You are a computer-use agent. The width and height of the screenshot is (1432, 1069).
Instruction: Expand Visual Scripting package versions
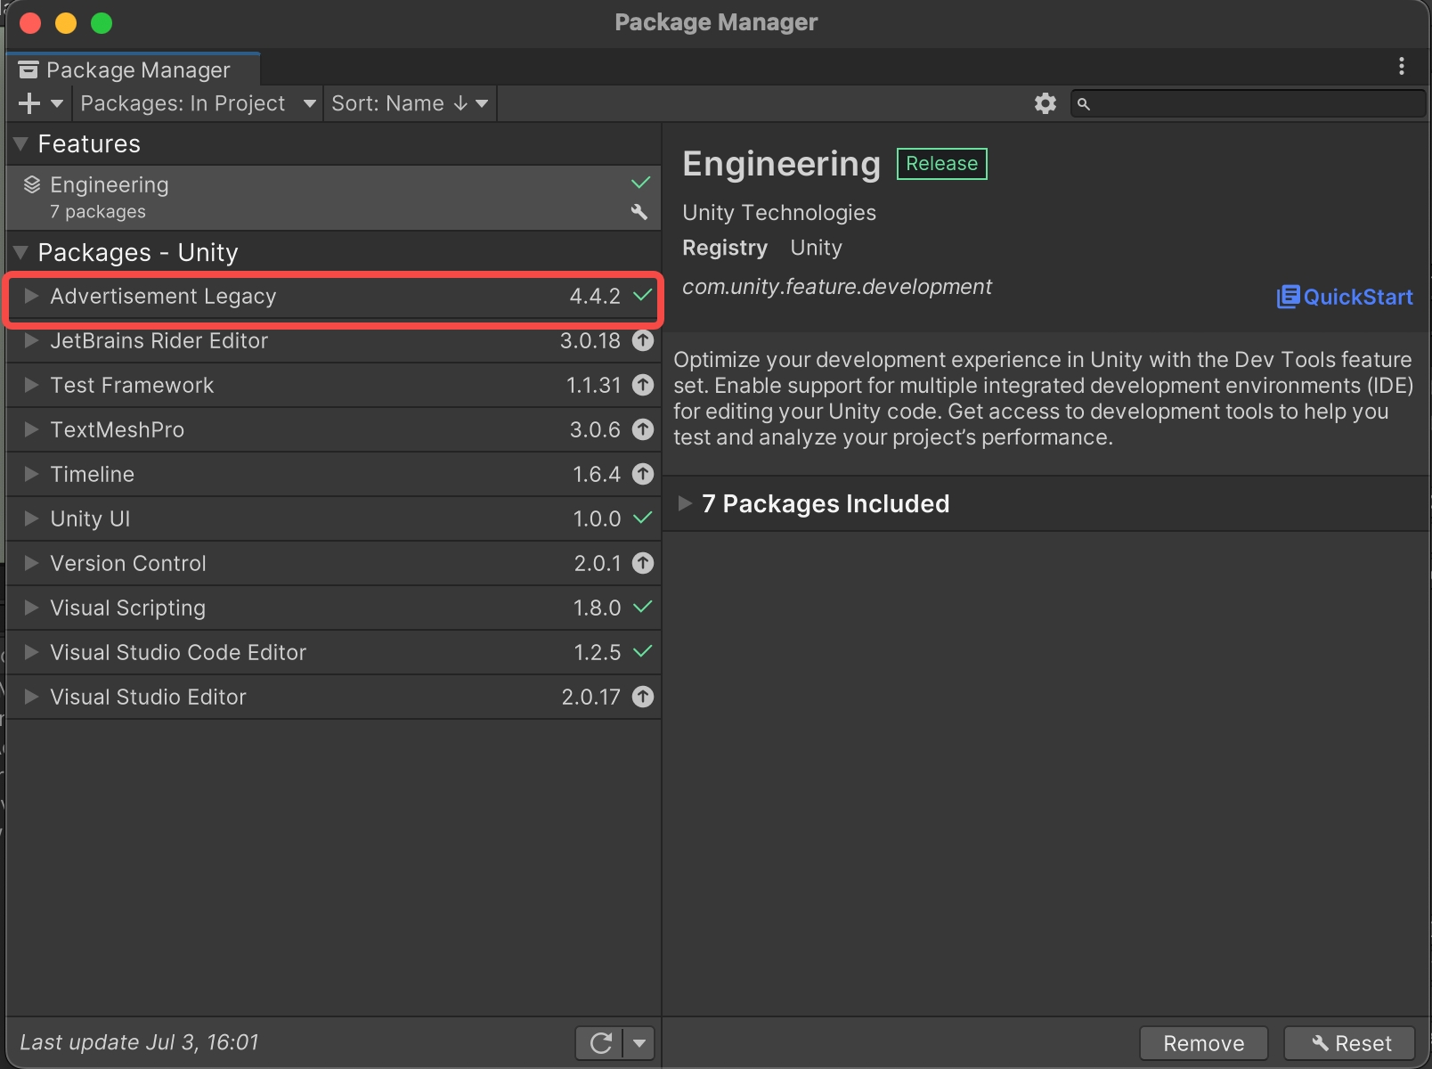click(31, 608)
